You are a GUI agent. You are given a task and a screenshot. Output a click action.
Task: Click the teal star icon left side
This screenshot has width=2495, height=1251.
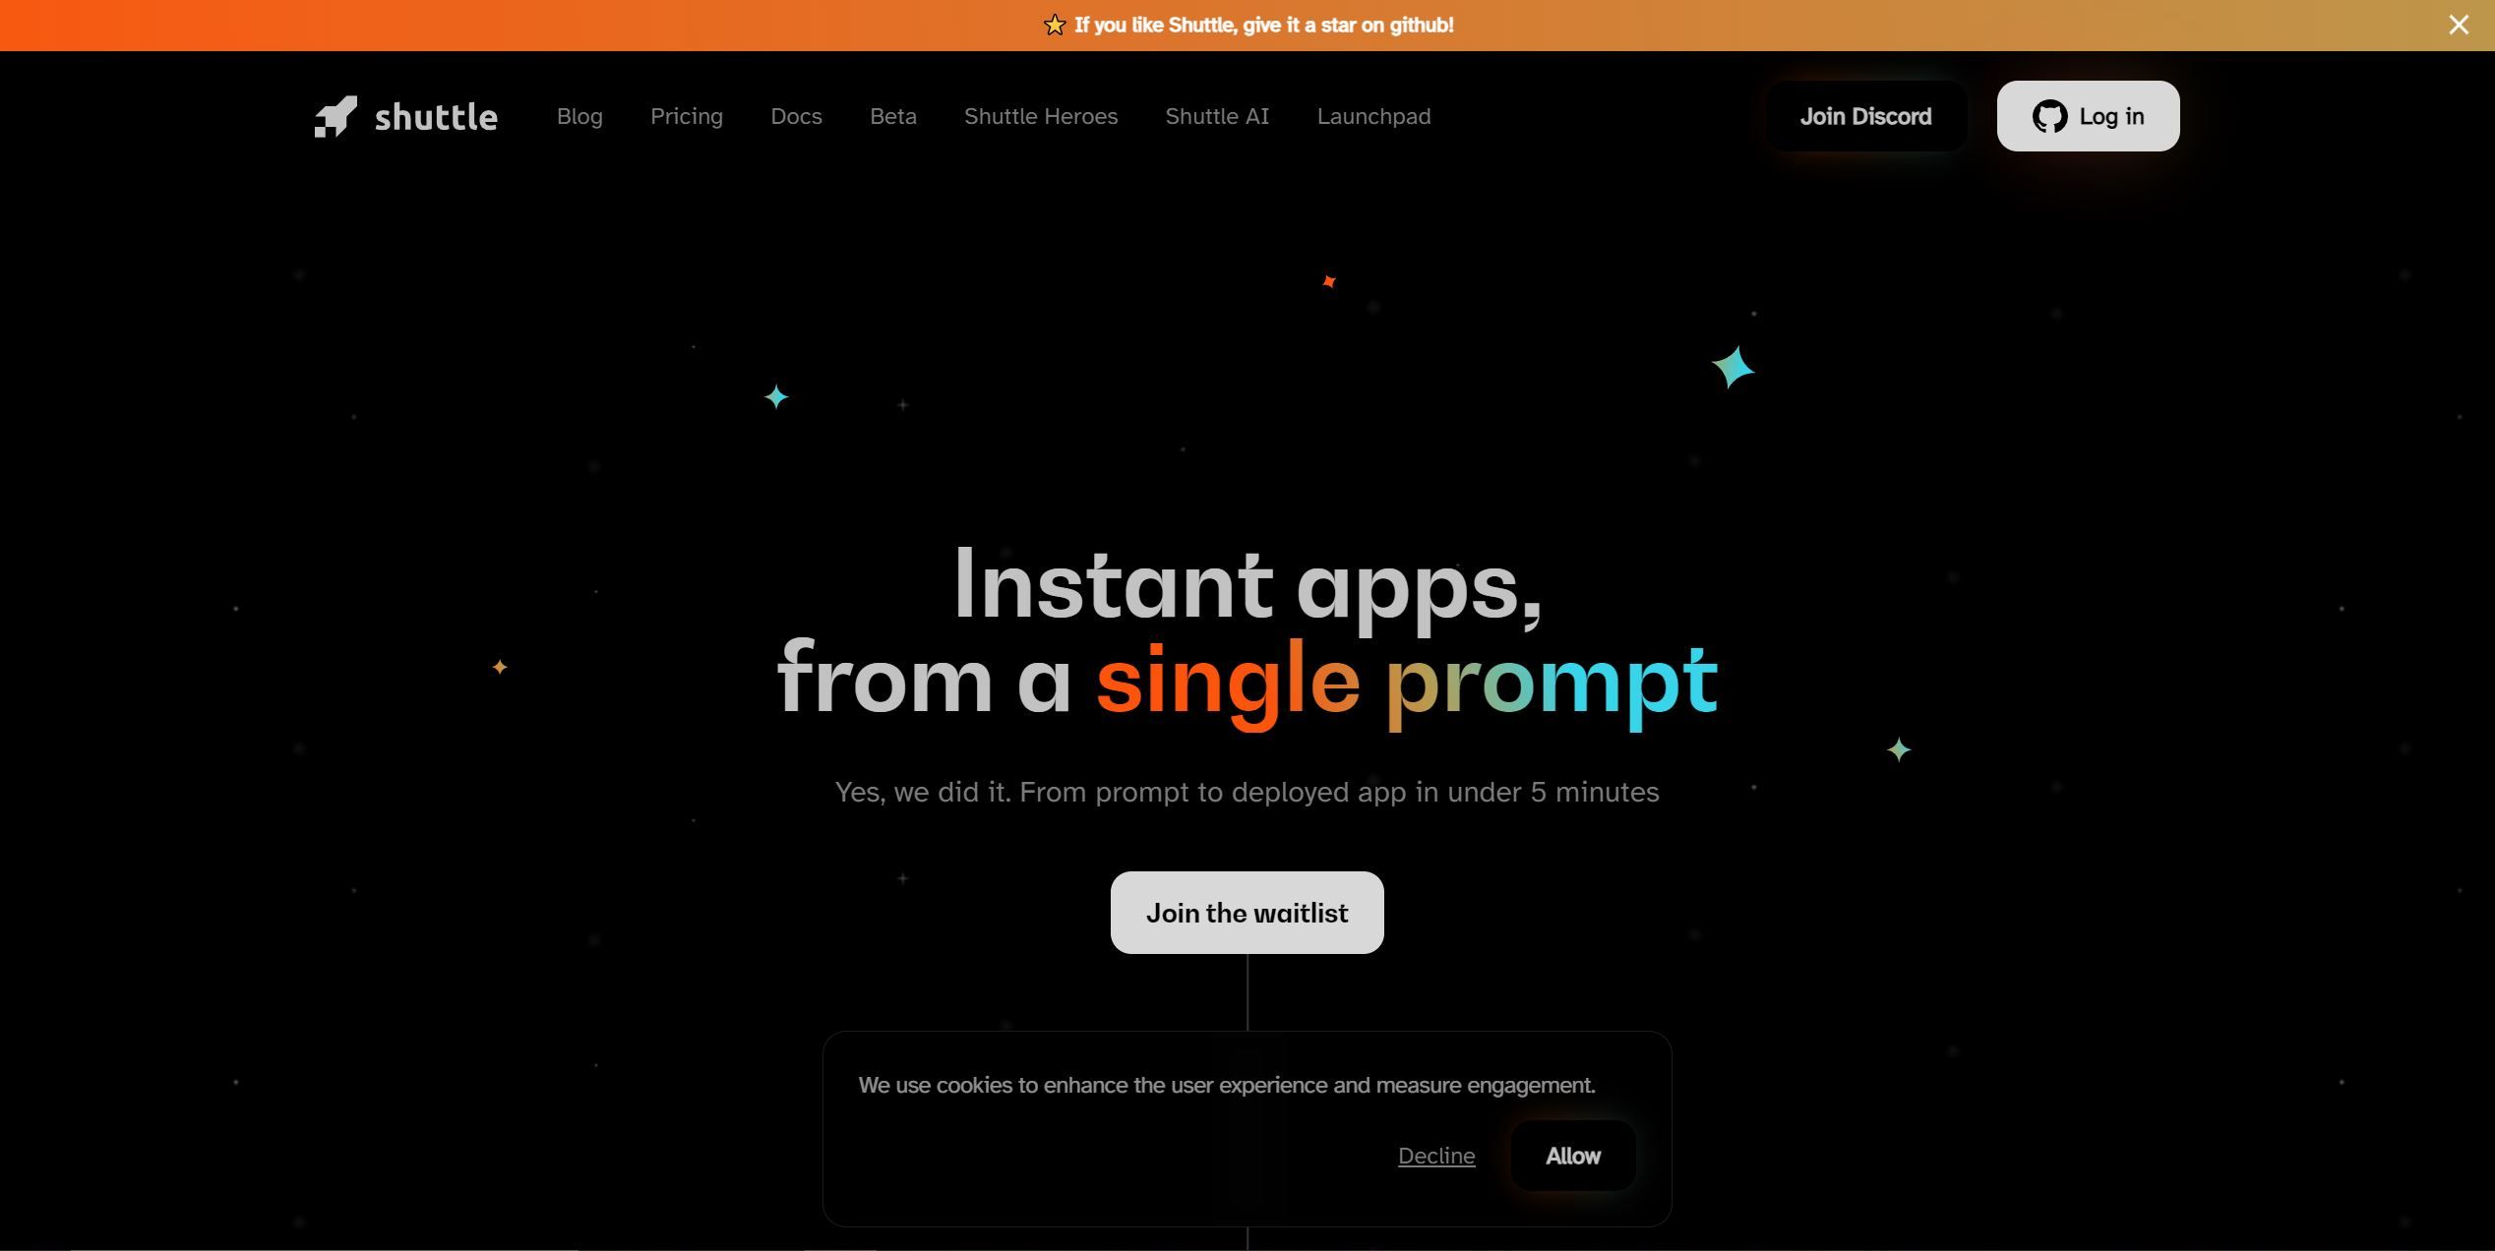tap(777, 395)
